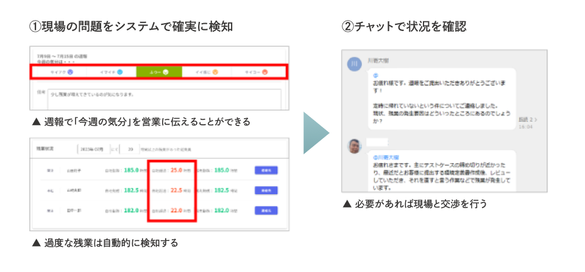Click the blue button in the third overtime row
585x272 pixels.
[265, 211]
